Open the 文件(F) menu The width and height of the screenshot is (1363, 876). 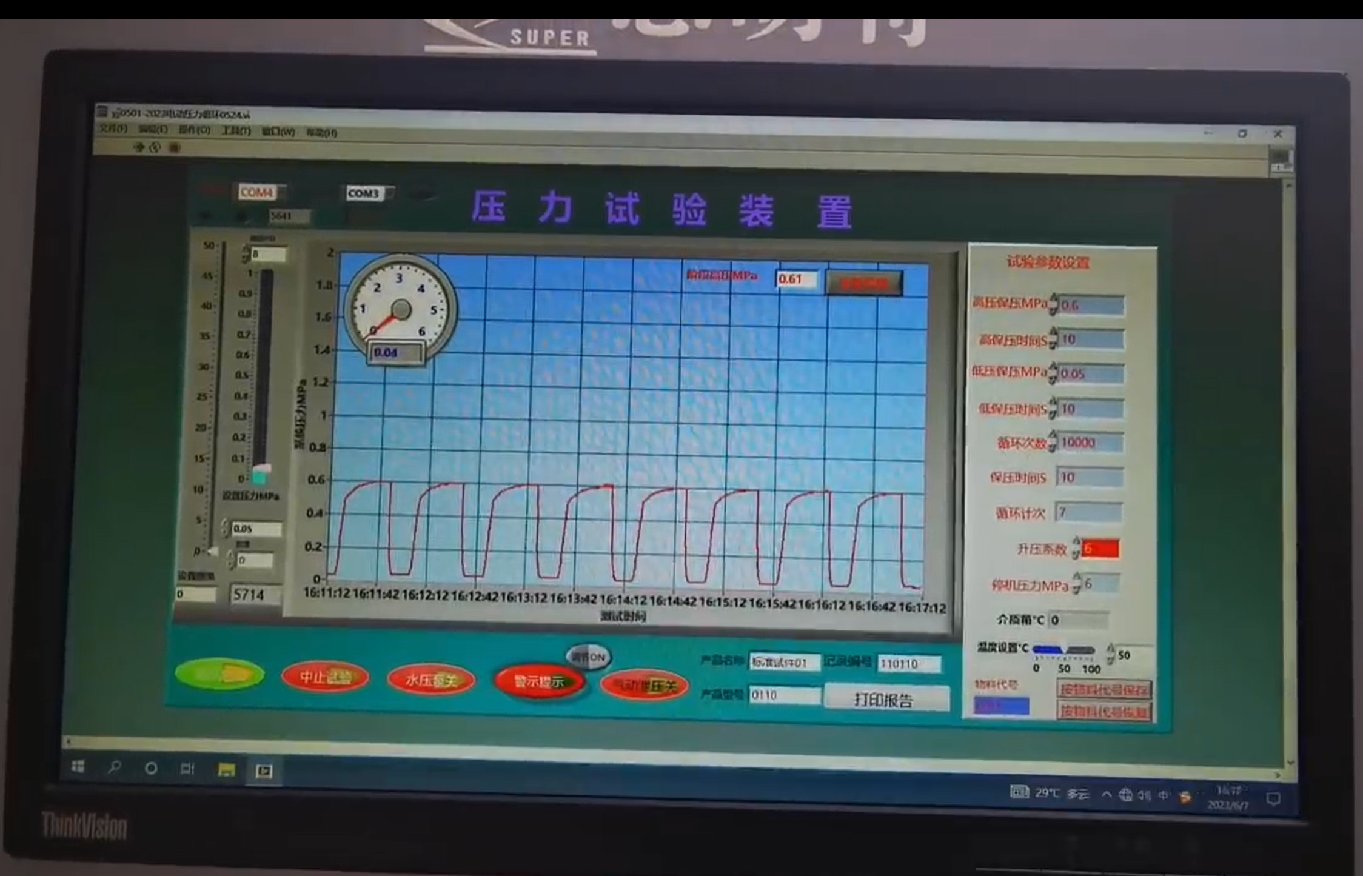click(113, 129)
